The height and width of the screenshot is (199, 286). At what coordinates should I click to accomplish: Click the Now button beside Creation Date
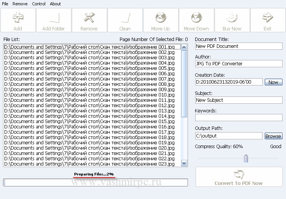273,82
